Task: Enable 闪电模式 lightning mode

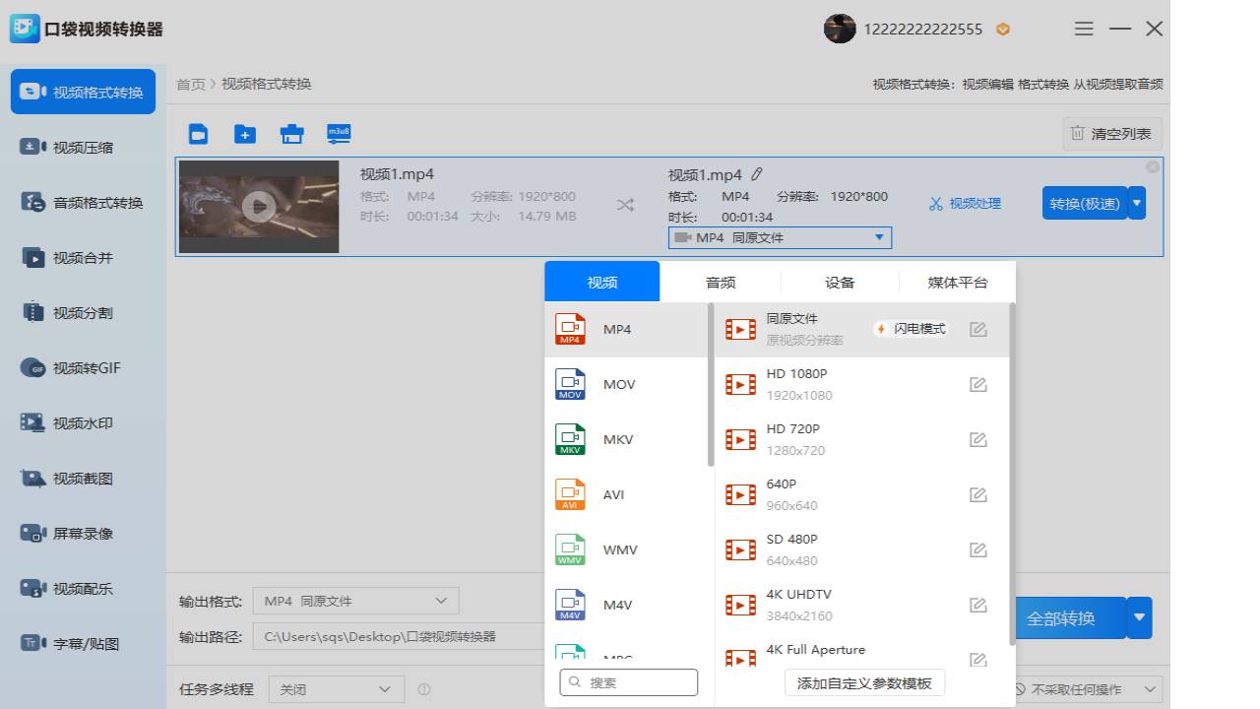Action: (909, 328)
